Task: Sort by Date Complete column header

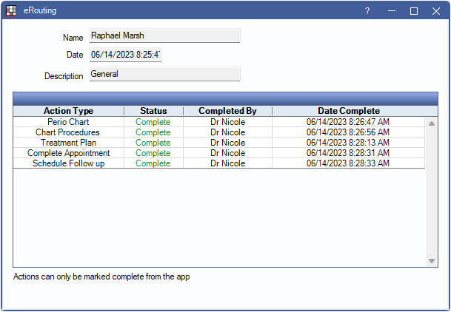Action: (x=348, y=111)
